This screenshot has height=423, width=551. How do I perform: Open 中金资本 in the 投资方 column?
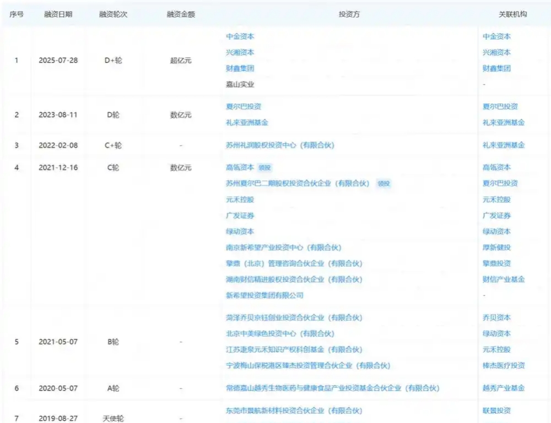[x=240, y=36]
